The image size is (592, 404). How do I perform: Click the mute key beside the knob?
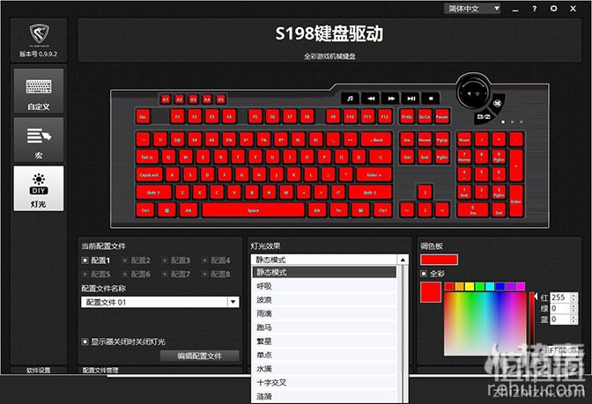(497, 103)
